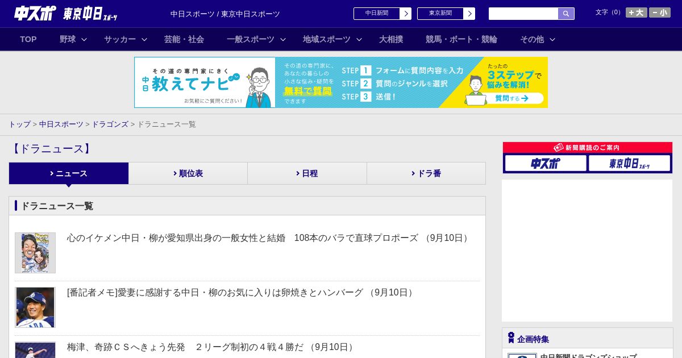Expand the サッカー dropdown chevron
The height and width of the screenshot is (358, 682).
click(144, 39)
